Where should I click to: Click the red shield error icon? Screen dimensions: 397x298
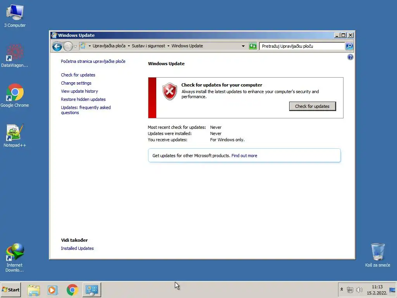pos(170,91)
